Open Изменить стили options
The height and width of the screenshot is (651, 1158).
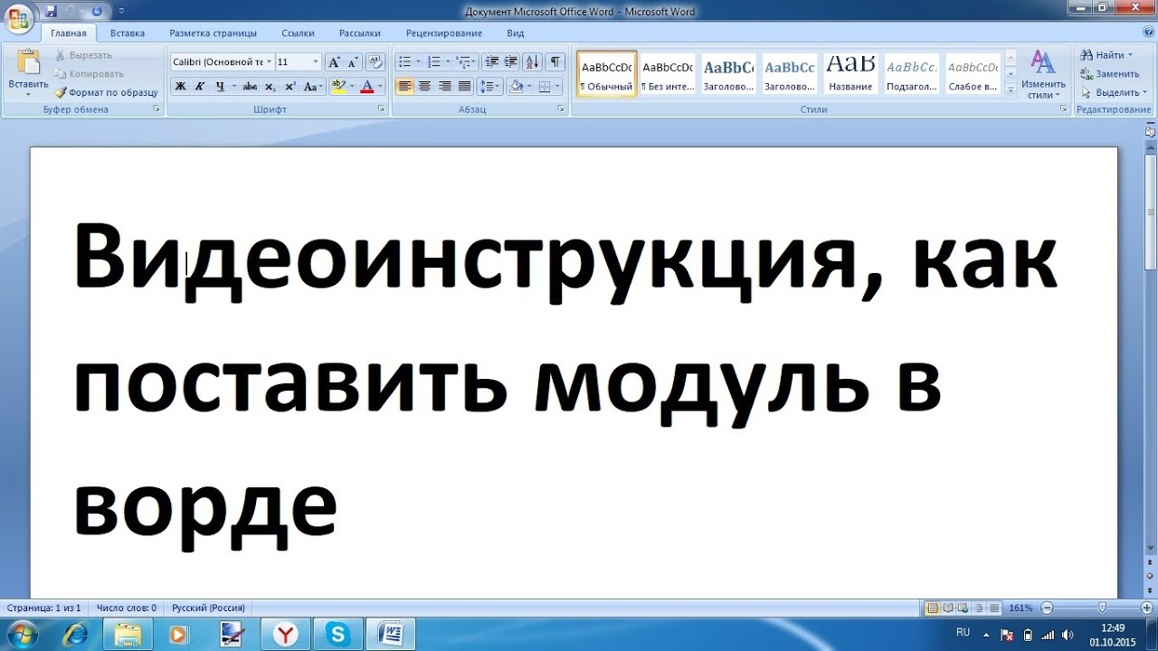[1043, 74]
